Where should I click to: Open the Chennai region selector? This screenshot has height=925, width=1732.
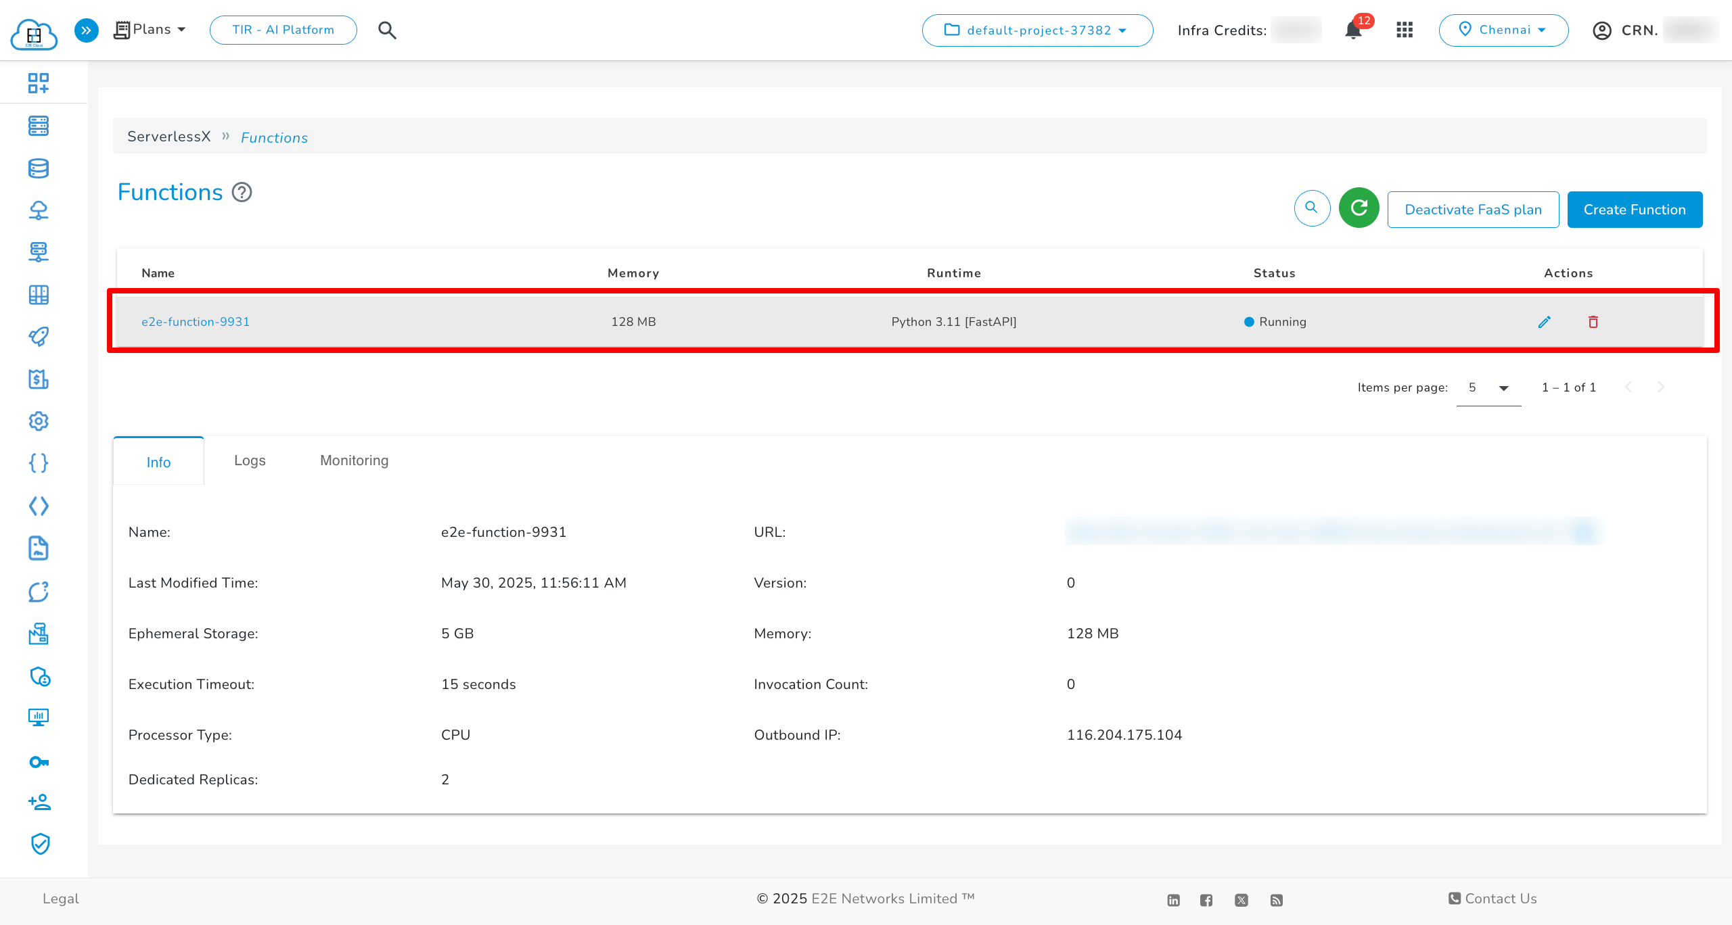click(x=1503, y=30)
